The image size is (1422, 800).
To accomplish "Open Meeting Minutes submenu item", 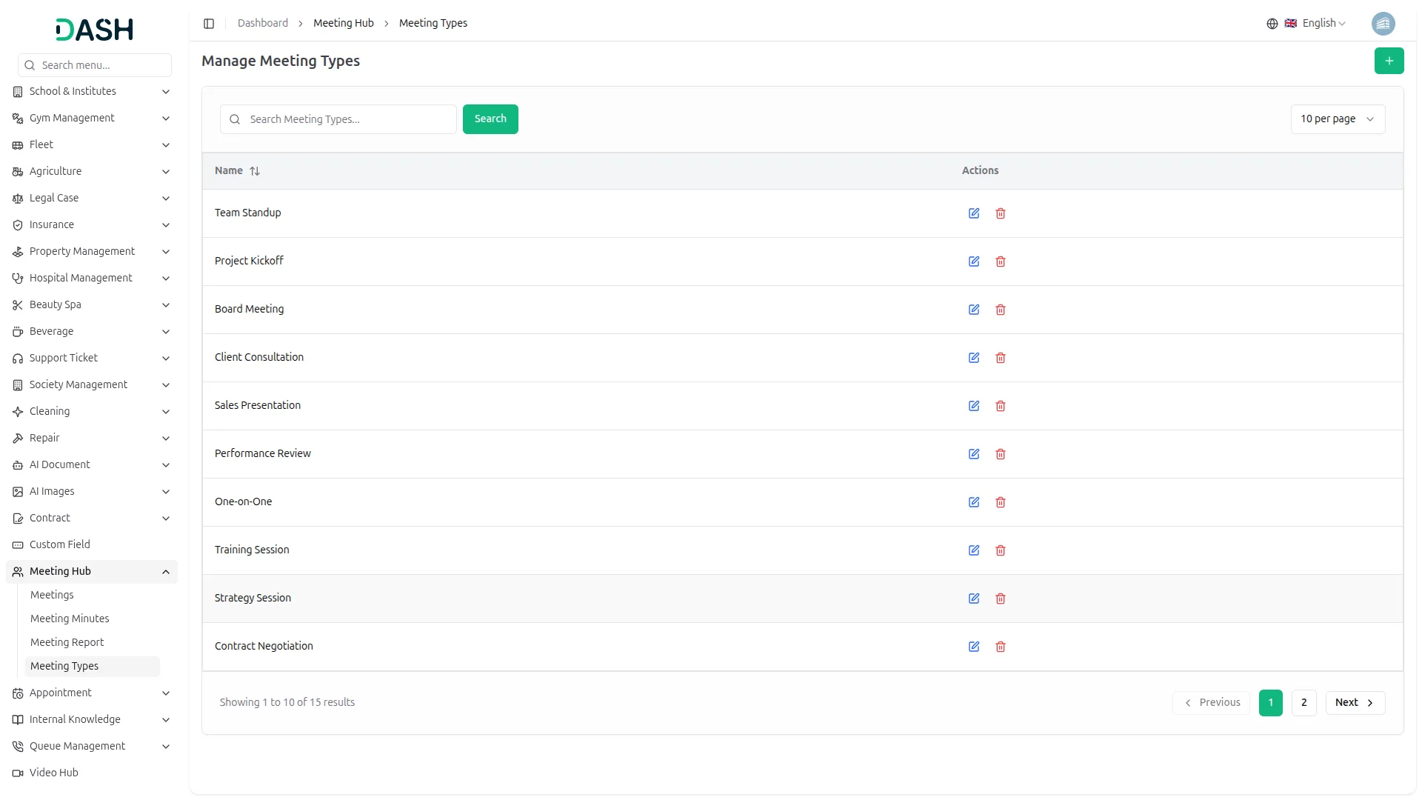I will pos(70,619).
